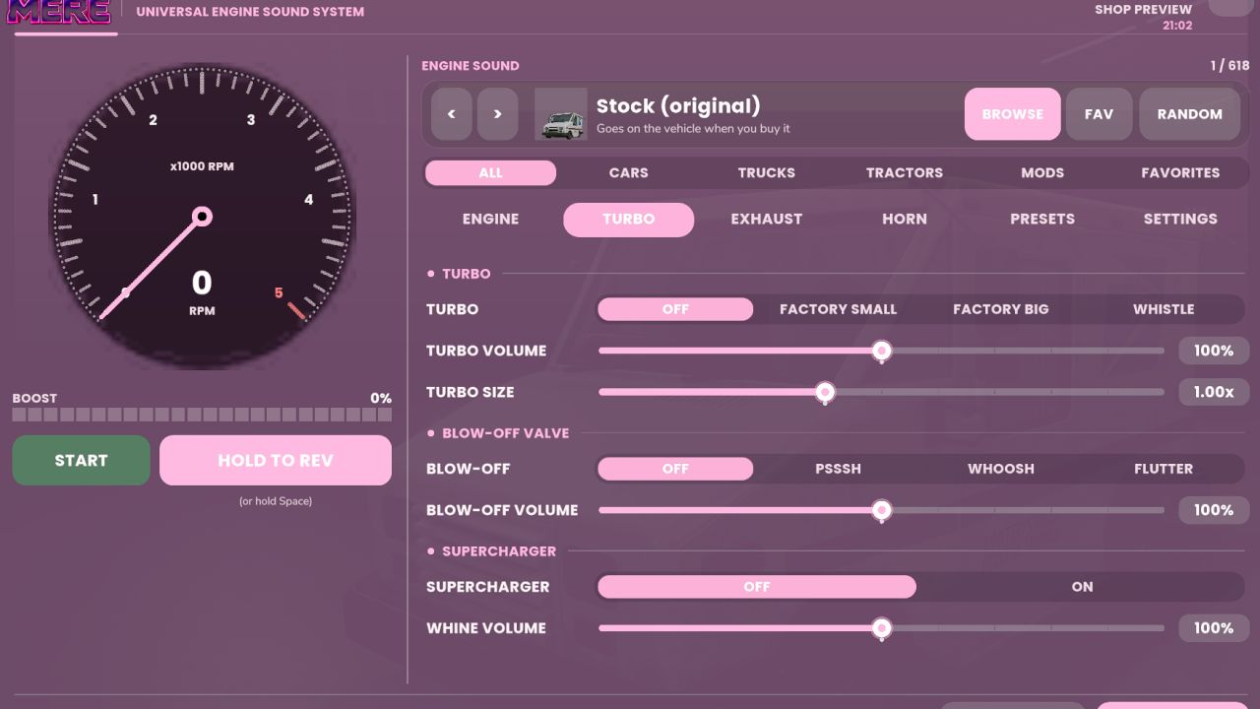Screen dimensions: 1260x709
Task: Set Blow-off sound to Flutter
Action: point(1164,469)
